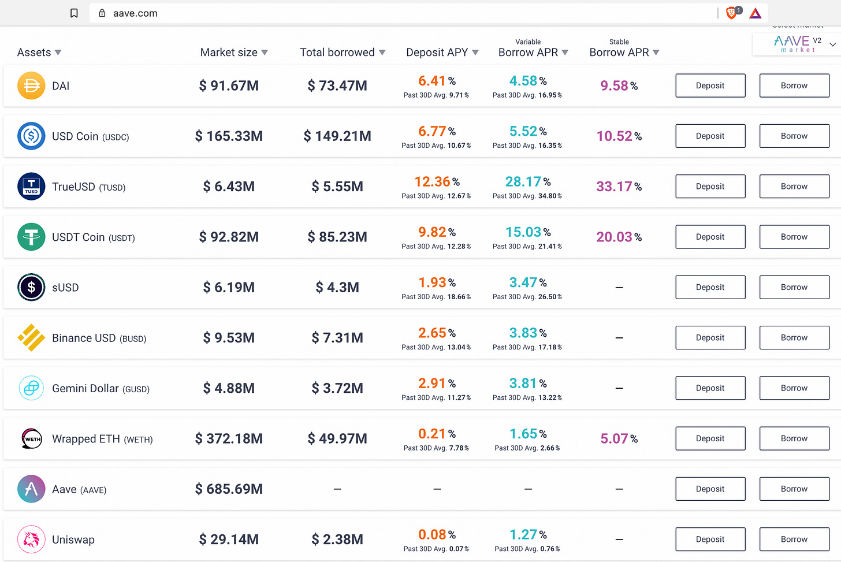
Task: Deposit Wrapped ETH
Action: (710, 438)
